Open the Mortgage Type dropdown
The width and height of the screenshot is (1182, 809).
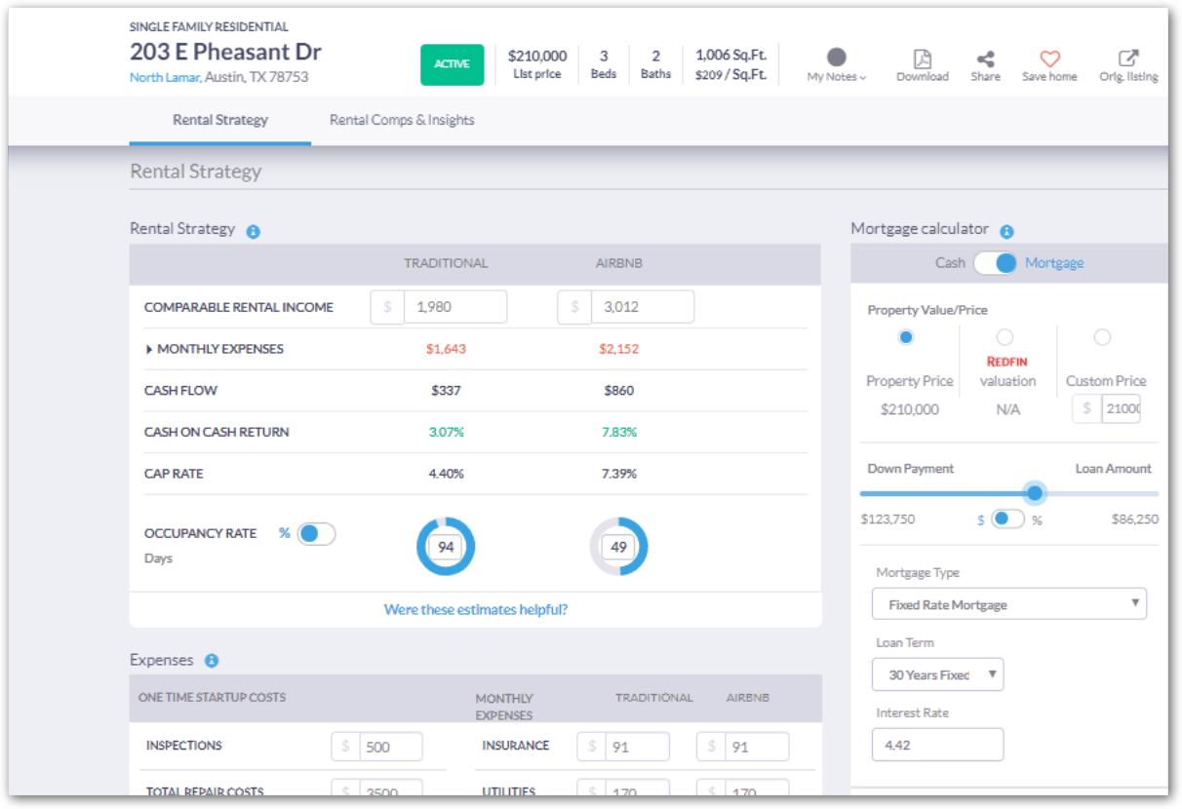1009,604
